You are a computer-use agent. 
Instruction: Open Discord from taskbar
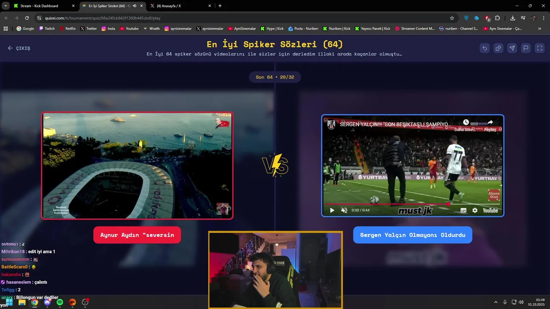click(x=47, y=302)
